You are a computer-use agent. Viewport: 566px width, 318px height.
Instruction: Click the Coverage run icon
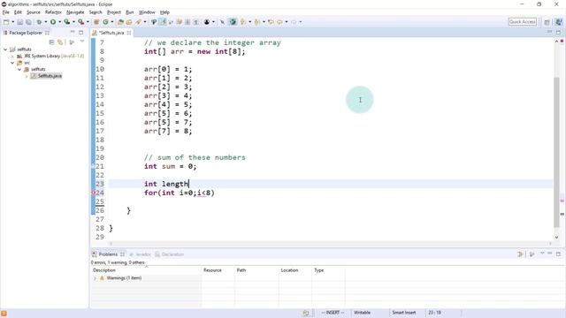pos(67,22)
